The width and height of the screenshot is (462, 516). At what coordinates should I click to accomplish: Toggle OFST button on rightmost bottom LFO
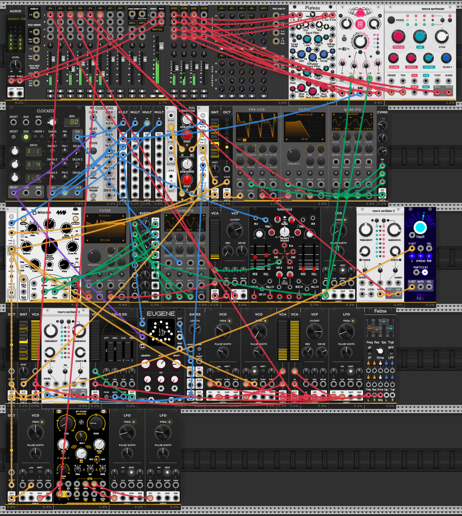(x=167, y=472)
